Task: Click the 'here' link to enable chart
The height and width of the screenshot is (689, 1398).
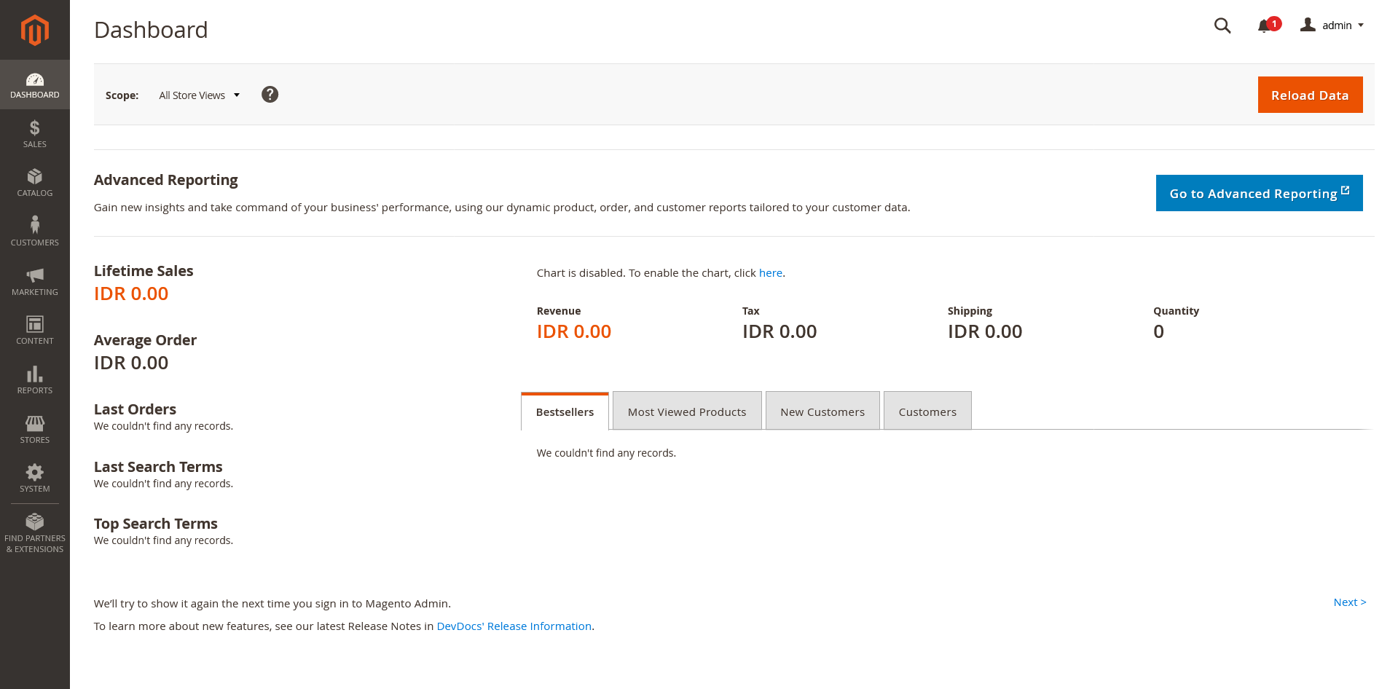Action: coord(770,273)
